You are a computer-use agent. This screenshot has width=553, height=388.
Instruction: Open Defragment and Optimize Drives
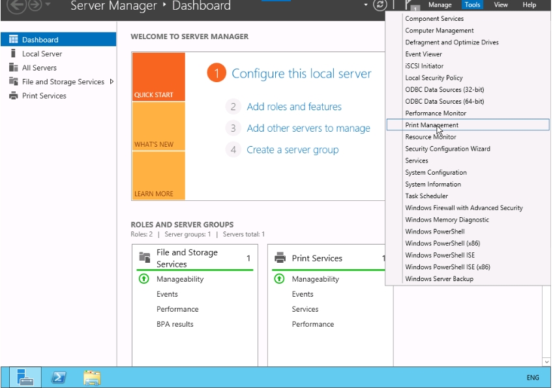[468, 42]
